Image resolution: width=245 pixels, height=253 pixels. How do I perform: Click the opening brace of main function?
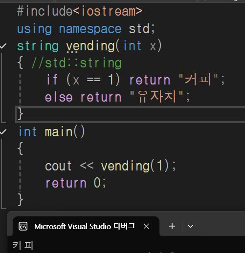point(21,148)
